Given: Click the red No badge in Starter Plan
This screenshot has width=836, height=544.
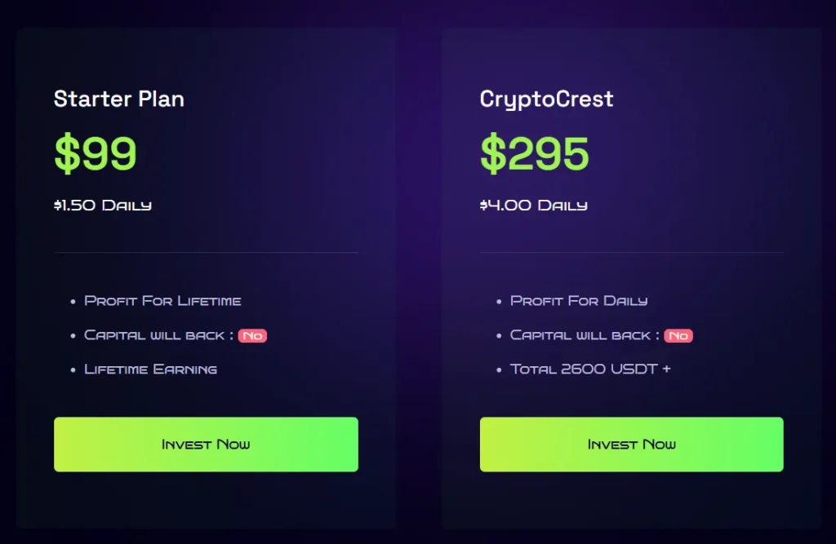Looking at the screenshot, I should point(252,336).
